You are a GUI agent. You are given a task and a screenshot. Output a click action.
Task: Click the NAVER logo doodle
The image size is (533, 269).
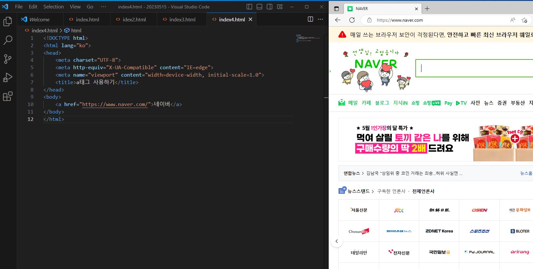[x=376, y=70]
